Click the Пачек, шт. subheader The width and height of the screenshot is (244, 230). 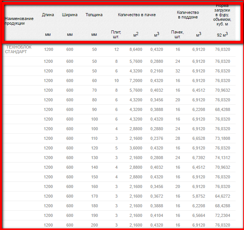coord(177,34)
